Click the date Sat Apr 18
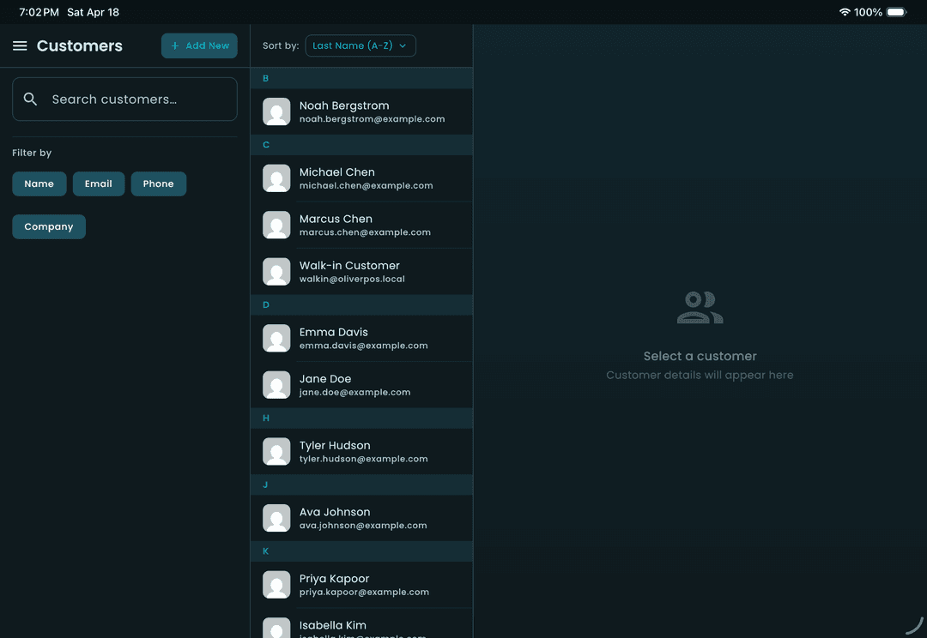 (x=93, y=12)
